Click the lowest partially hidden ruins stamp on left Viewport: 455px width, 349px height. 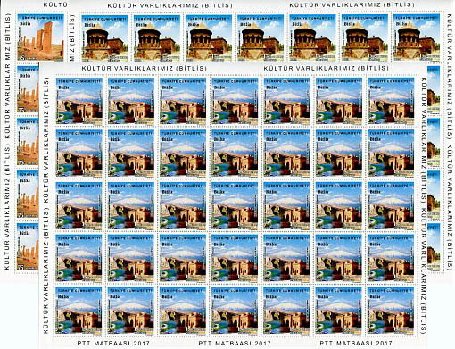(x=28, y=247)
